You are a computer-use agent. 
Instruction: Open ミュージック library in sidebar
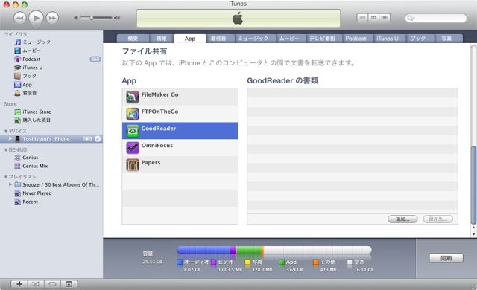pyautogui.click(x=37, y=42)
